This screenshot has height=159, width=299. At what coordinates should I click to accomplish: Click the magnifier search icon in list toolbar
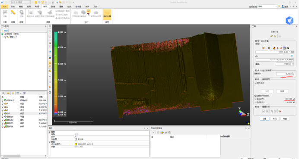pos(3,93)
